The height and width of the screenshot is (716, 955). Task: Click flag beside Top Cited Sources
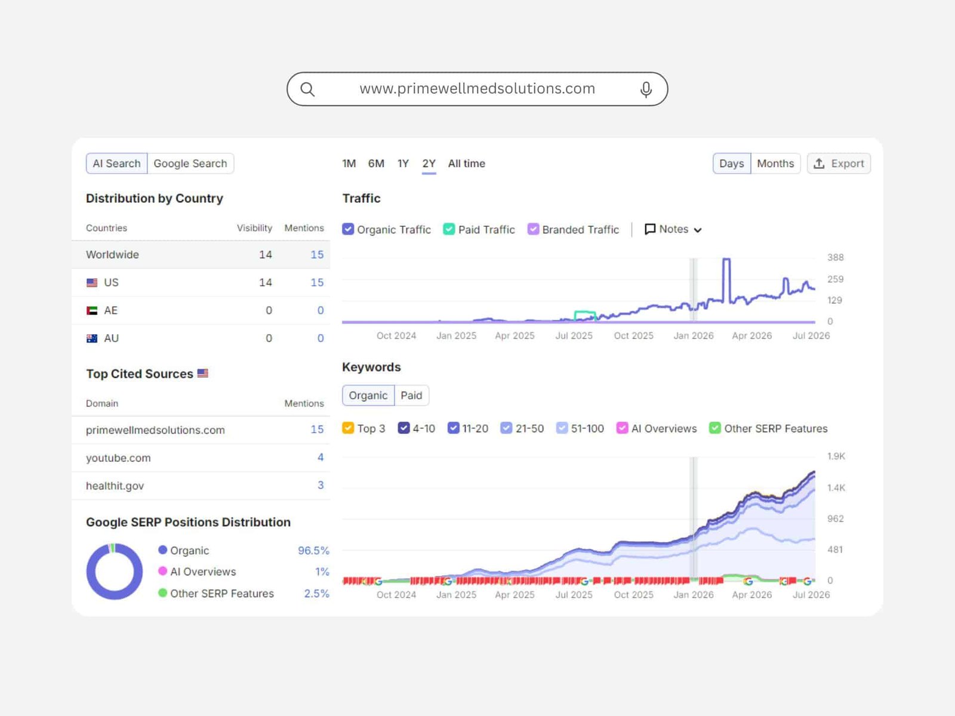click(x=203, y=373)
